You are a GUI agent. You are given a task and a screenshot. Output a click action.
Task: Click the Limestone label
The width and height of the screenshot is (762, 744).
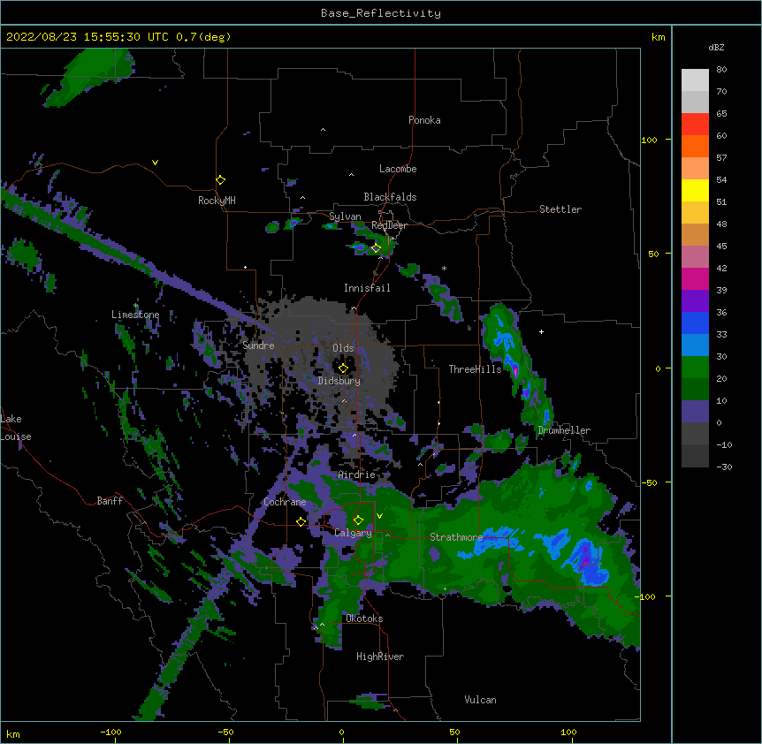(135, 315)
